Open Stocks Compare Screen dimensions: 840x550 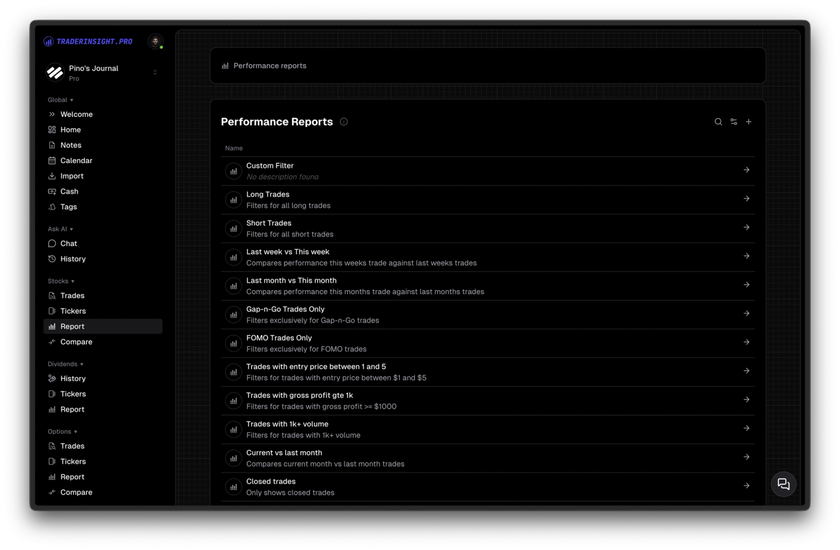pos(103,342)
